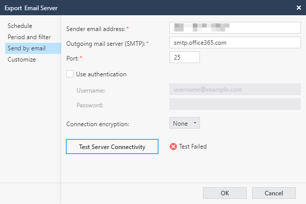Click the Outgoing mail server SMTP field

coord(235,43)
